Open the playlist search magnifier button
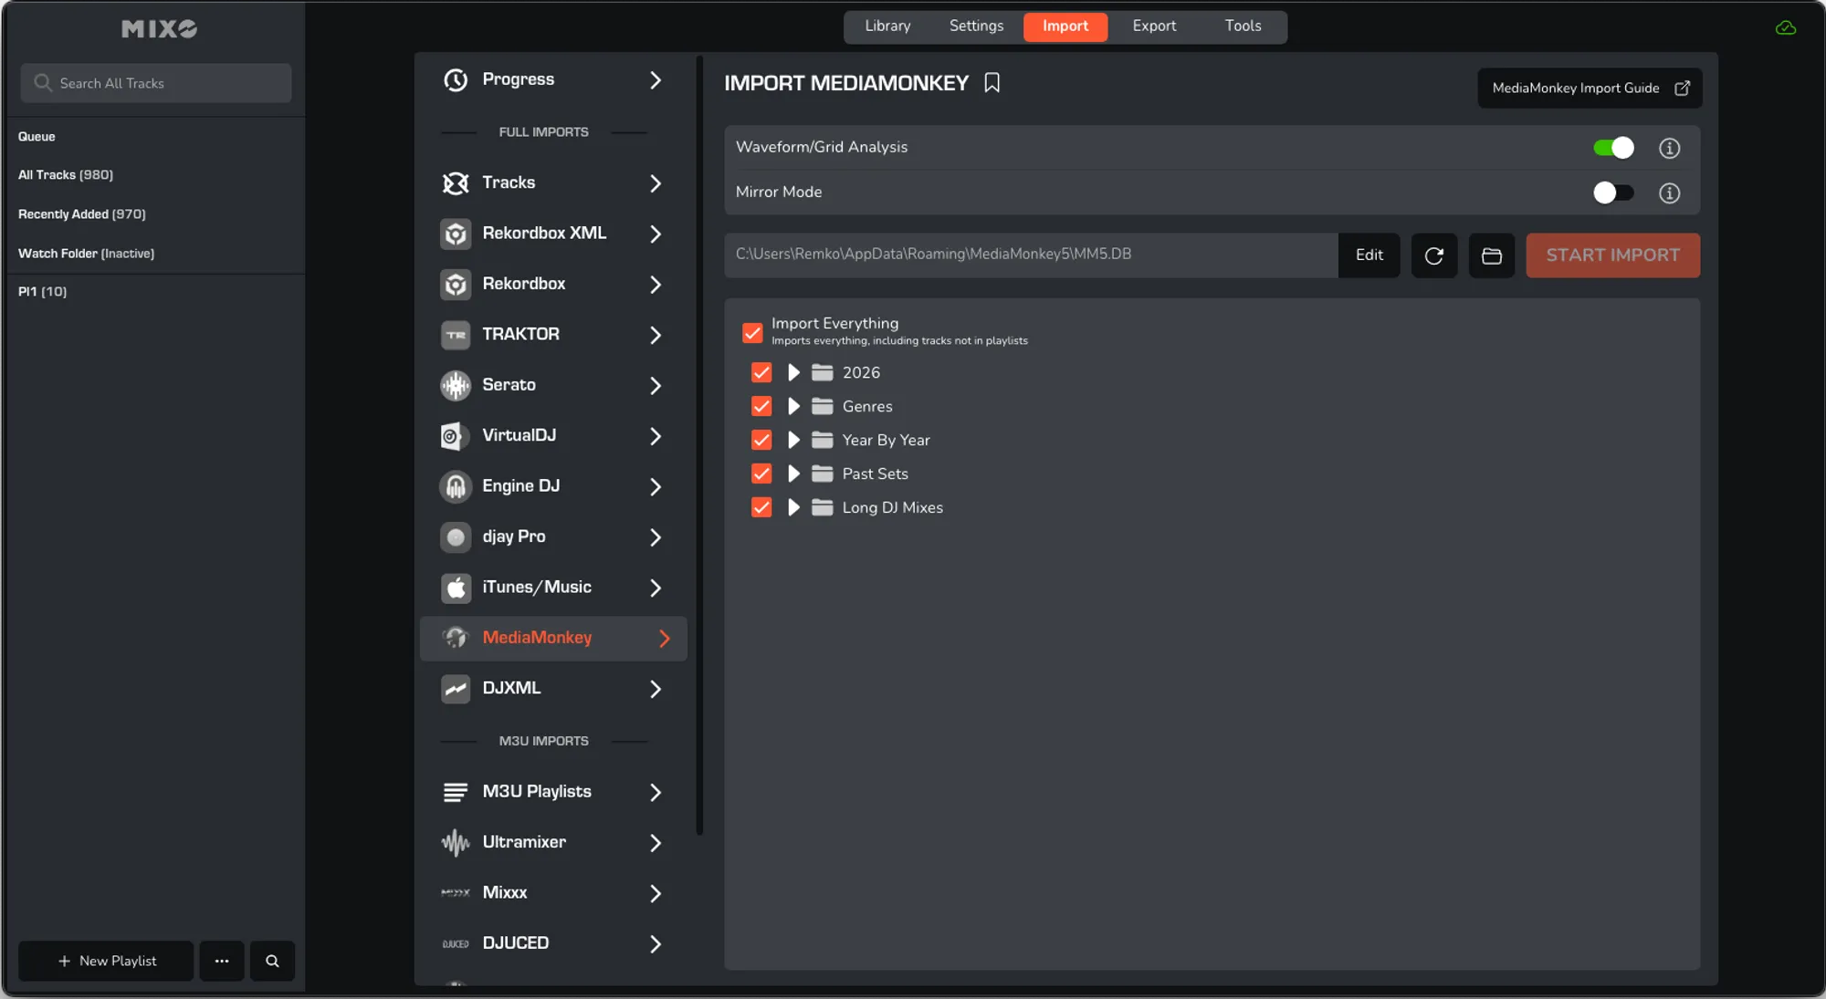The width and height of the screenshot is (1826, 999). [272, 961]
